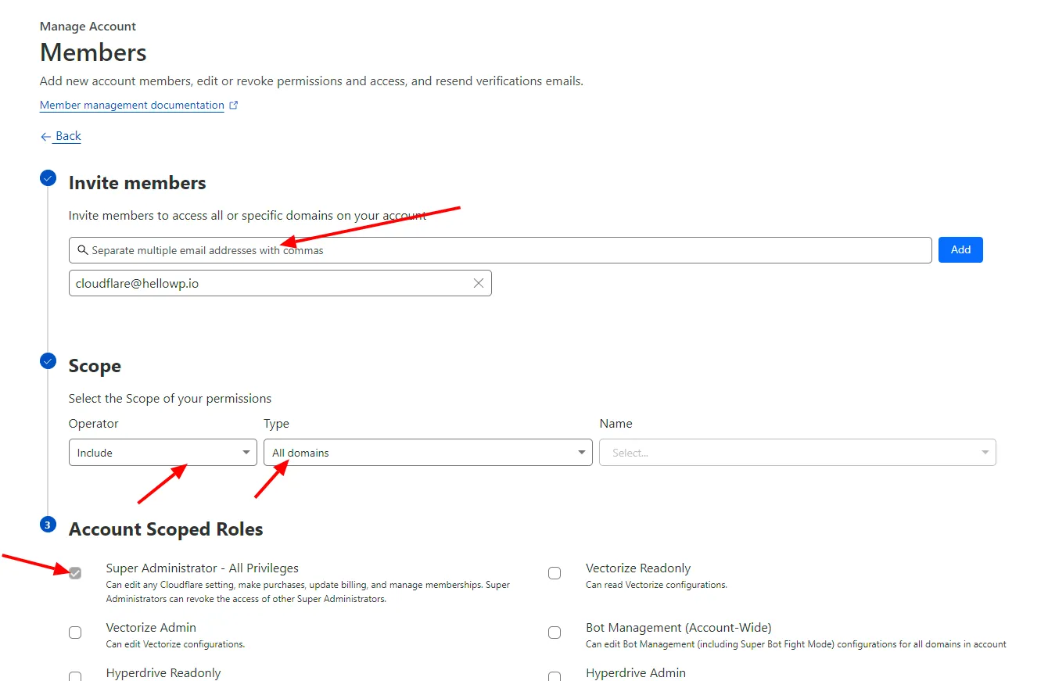Click the Members page heading

coord(93,52)
